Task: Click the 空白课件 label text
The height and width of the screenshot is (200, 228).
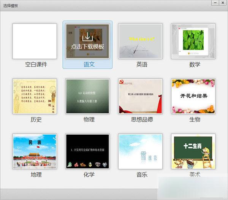Action: point(36,65)
